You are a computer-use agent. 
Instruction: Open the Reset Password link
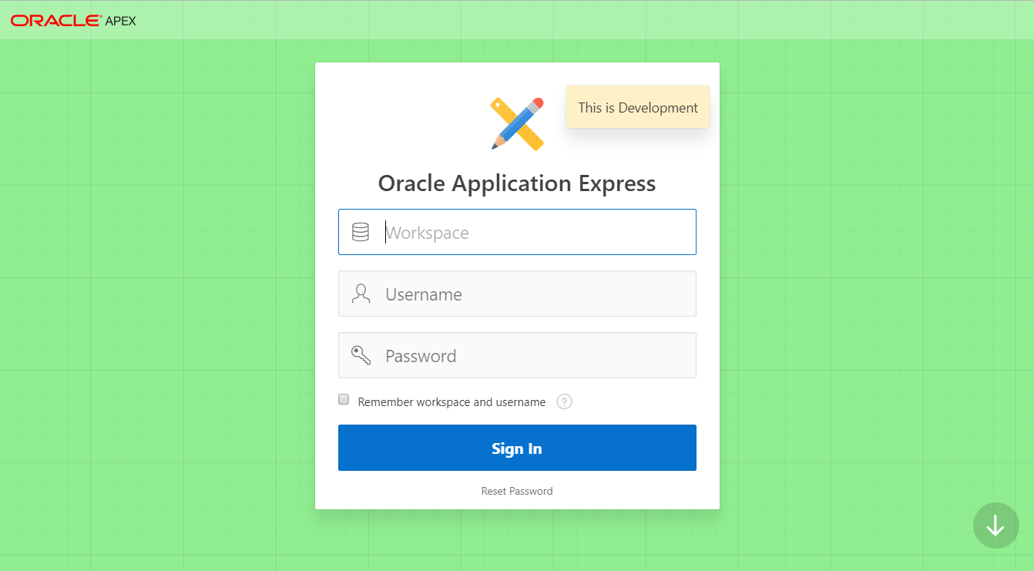point(517,491)
